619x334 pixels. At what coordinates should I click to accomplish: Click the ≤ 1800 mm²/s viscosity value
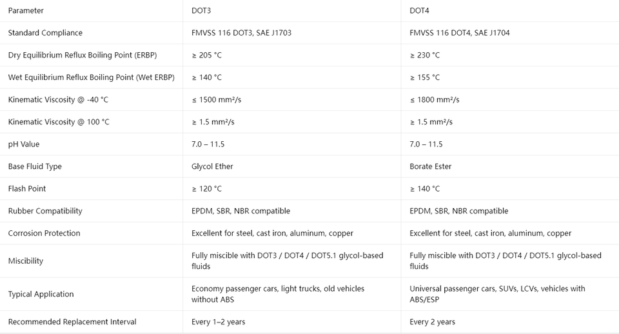click(435, 99)
